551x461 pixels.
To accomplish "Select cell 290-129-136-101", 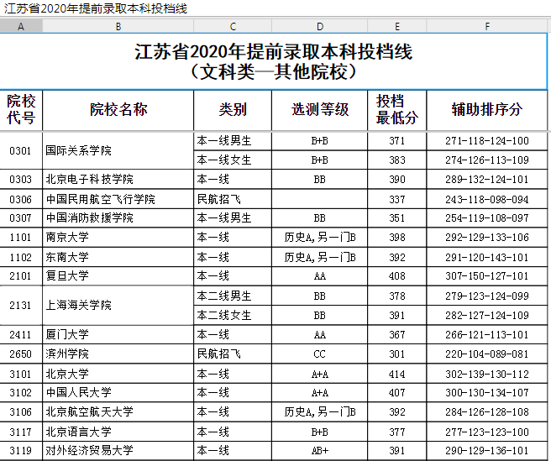I will 487,450.
